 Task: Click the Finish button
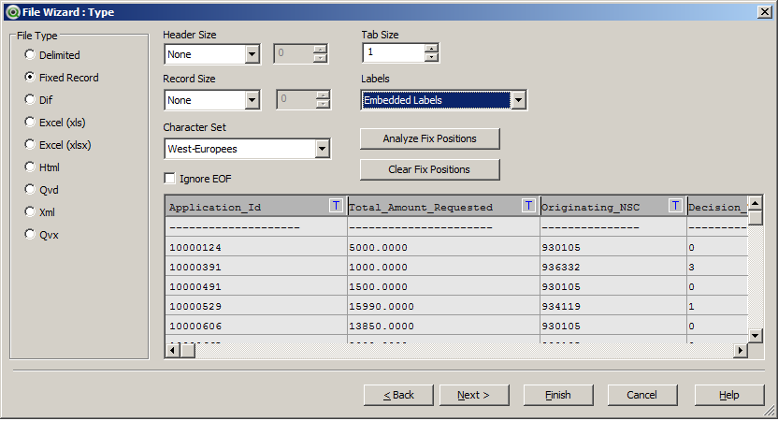(558, 395)
